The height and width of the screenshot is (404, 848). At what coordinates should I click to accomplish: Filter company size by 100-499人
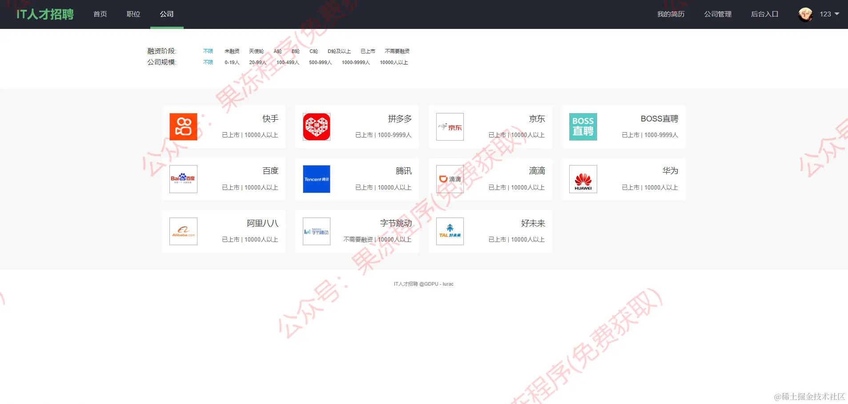pyautogui.click(x=288, y=62)
